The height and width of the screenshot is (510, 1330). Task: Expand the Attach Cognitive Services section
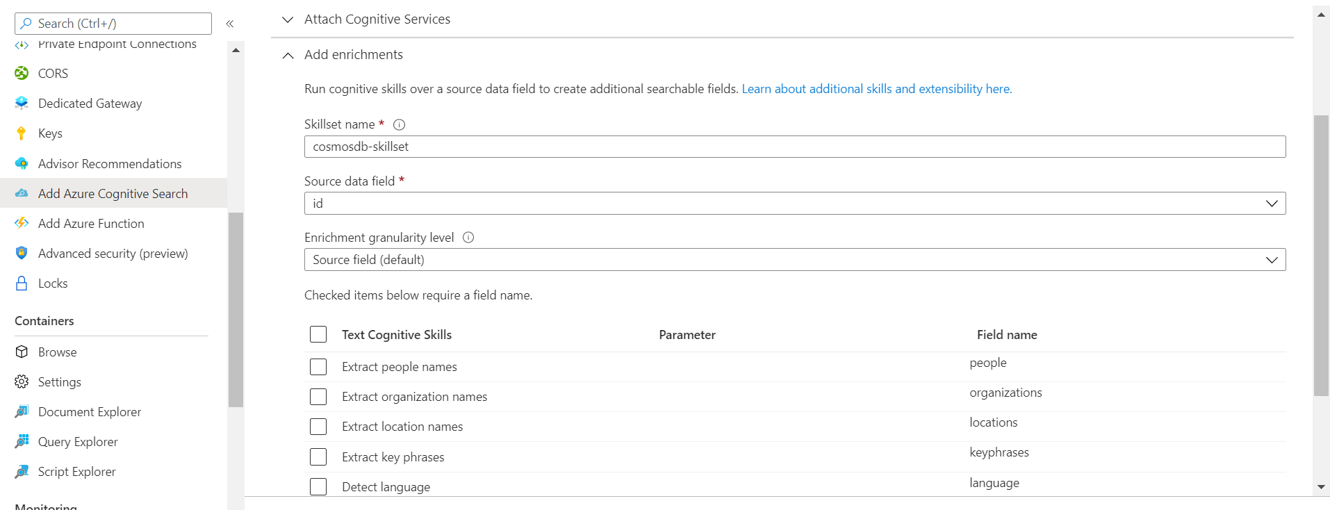(x=288, y=19)
